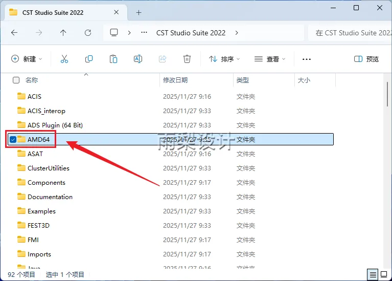
Task: Click the FMI folder icon
Action: point(21,240)
